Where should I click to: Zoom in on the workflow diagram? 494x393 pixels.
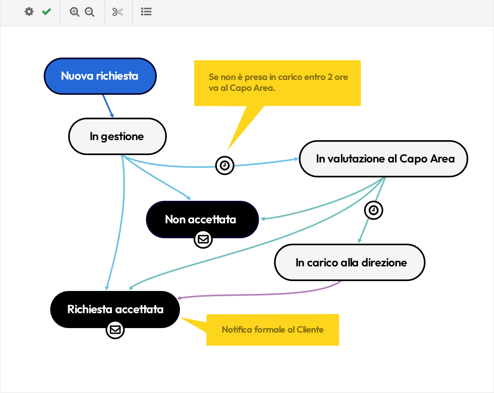[x=74, y=12]
